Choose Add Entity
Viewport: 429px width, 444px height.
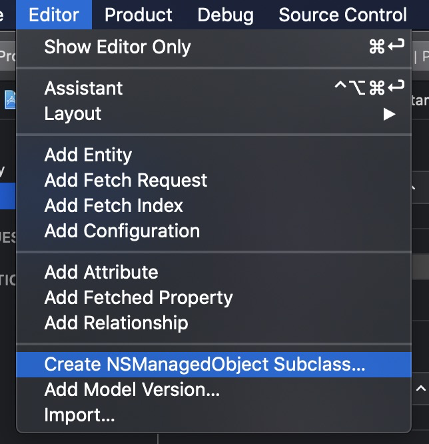[214, 155]
